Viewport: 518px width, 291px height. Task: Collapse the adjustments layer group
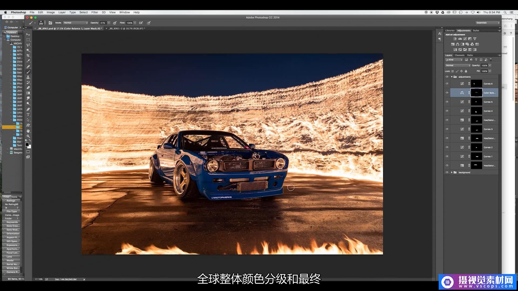point(452,77)
